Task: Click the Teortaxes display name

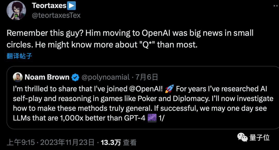Action: click(49, 6)
